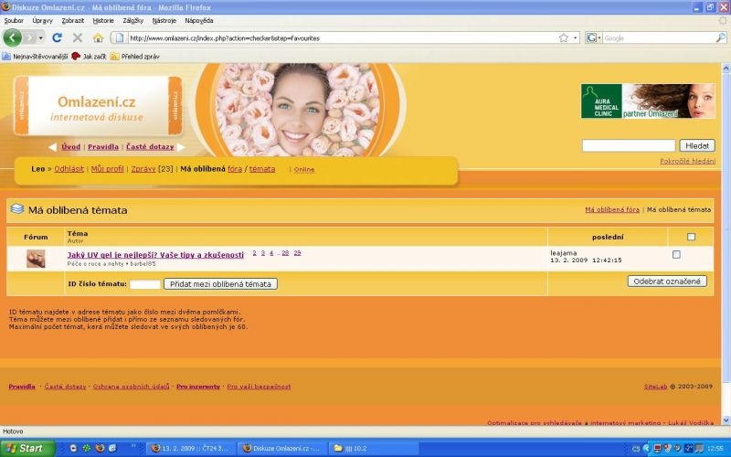Toggle the select-all checkbox in table header
The width and height of the screenshot is (731, 457).
point(691,237)
